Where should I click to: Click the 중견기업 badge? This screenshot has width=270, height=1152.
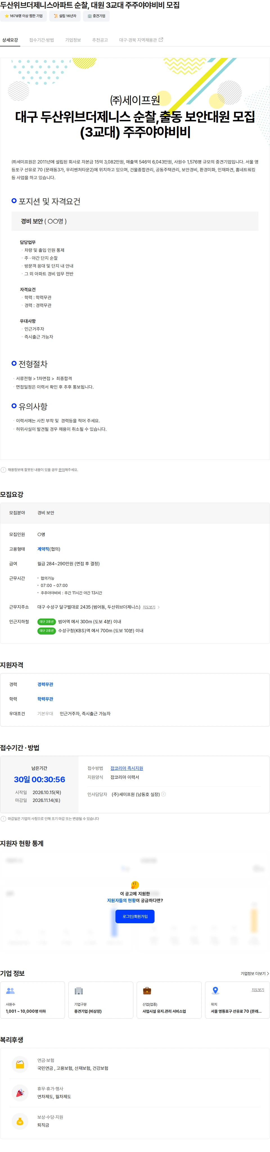pyautogui.click(x=96, y=16)
